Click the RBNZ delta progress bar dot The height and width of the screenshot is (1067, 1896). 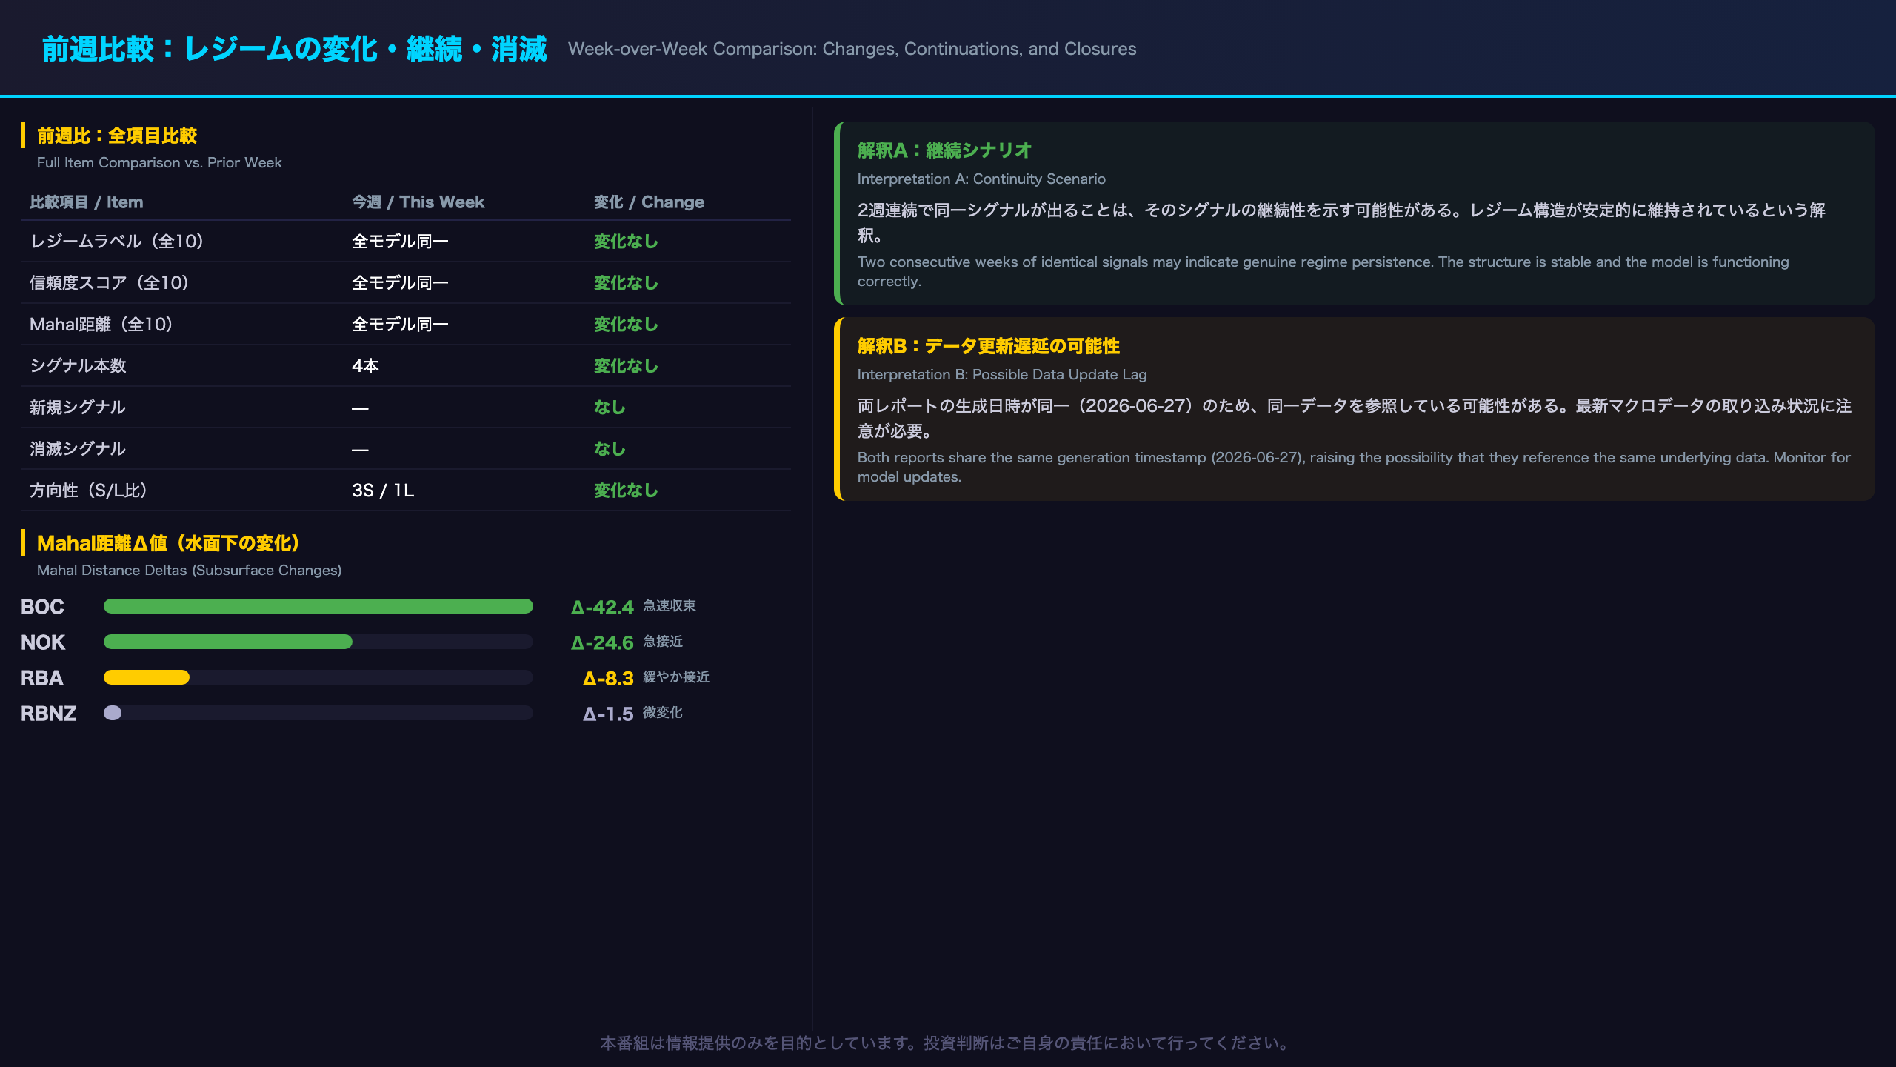(113, 713)
